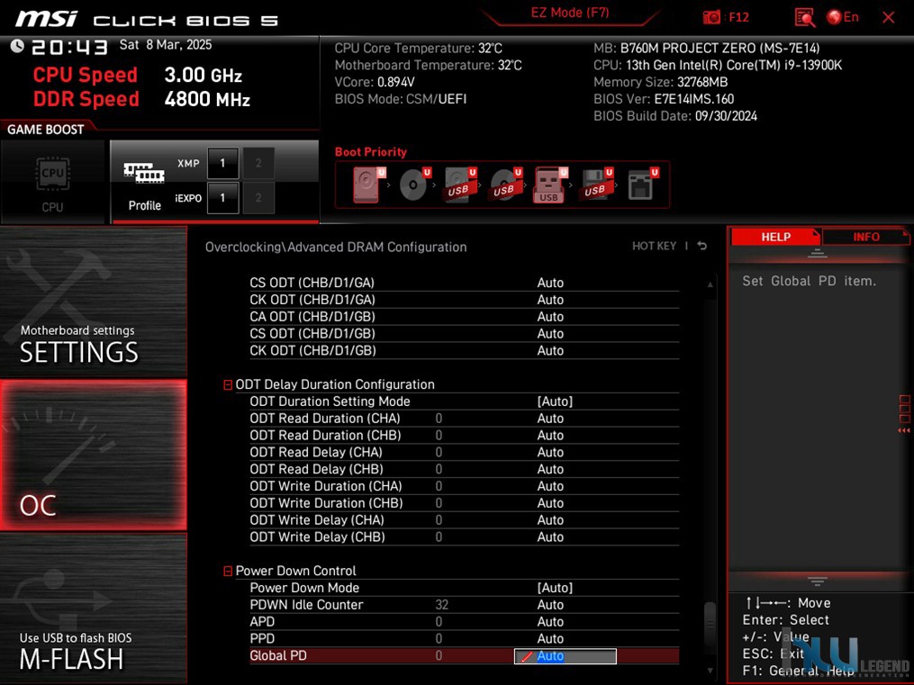This screenshot has height=685, width=914.
Task: Enable XMP profile 1
Action: coord(222,163)
